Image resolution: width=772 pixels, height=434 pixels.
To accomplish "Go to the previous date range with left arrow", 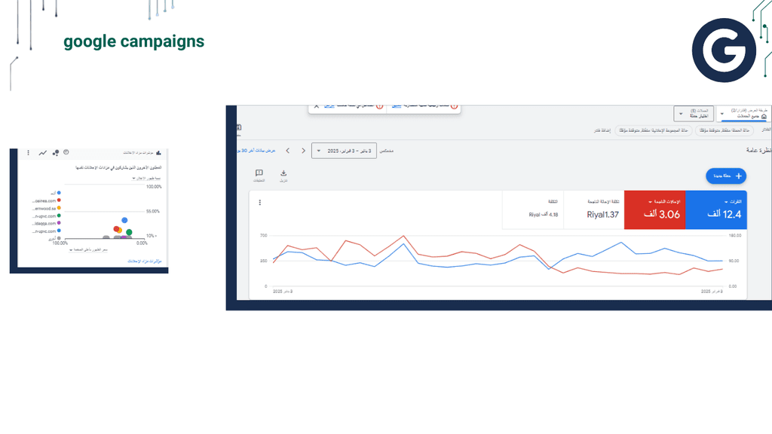I will point(288,151).
